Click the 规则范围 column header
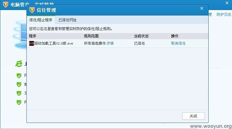Screen dimensions: 232x129 (91, 36)
